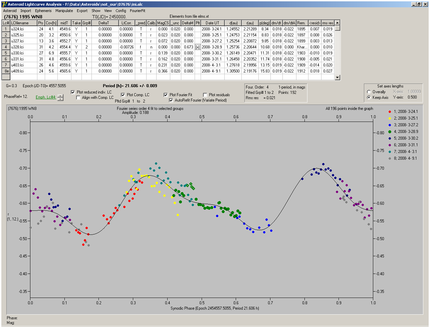
Task: Click the Emph. Lc#4 link
Action: pos(46,97)
